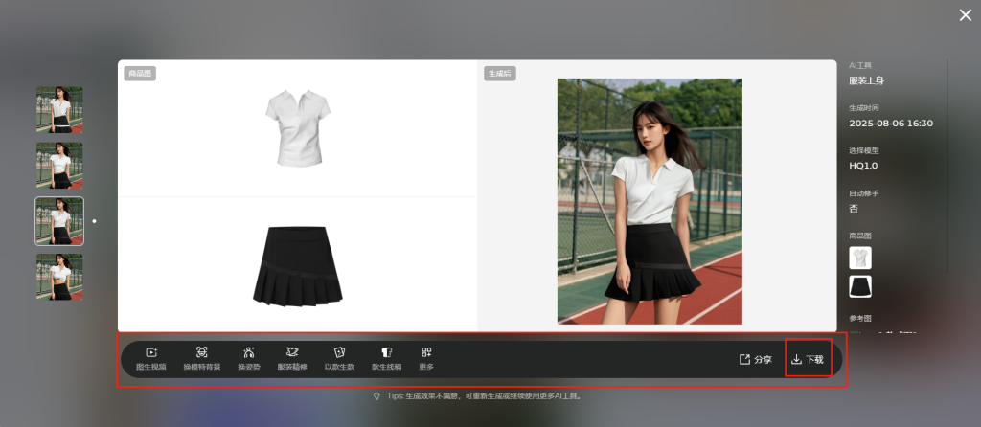The image size is (981, 427).
Task: Open the 图生视频 image-to-video tool
Action: [x=151, y=359]
